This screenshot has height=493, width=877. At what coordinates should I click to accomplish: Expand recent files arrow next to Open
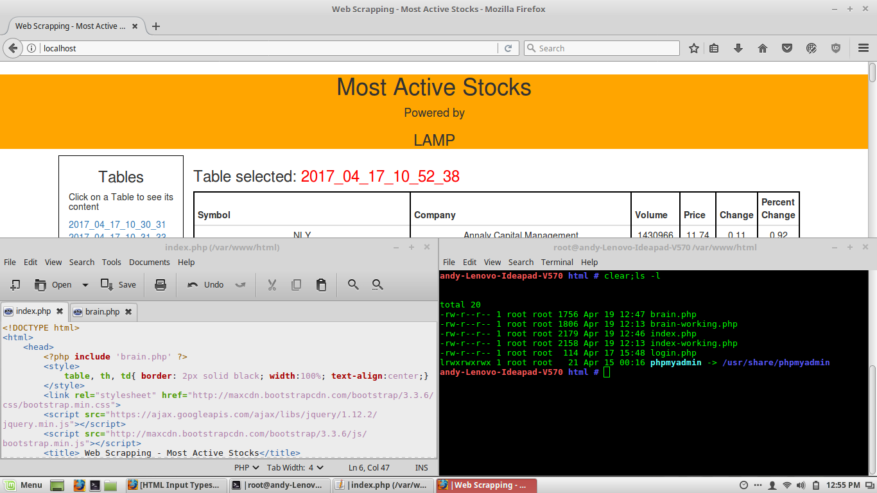(85, 285)
